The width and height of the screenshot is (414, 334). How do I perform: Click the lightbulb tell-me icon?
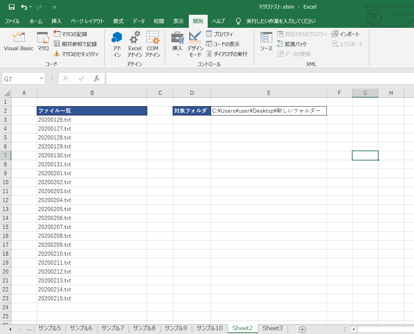click(x=238, y=21)
